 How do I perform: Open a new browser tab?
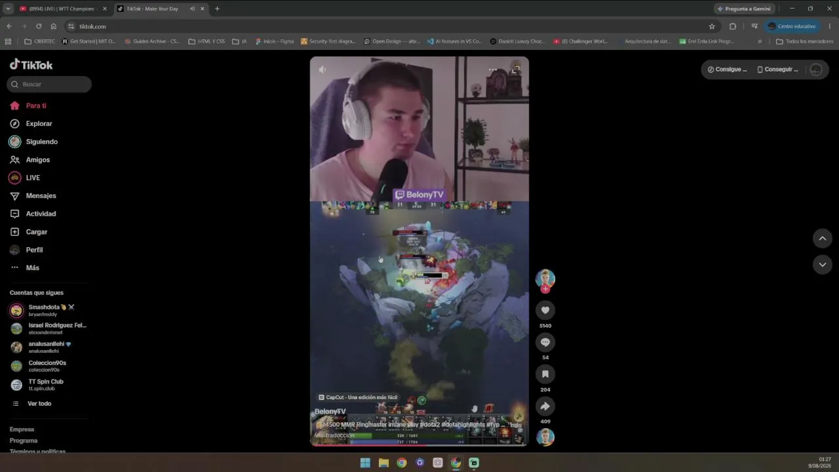pos(217,9)
